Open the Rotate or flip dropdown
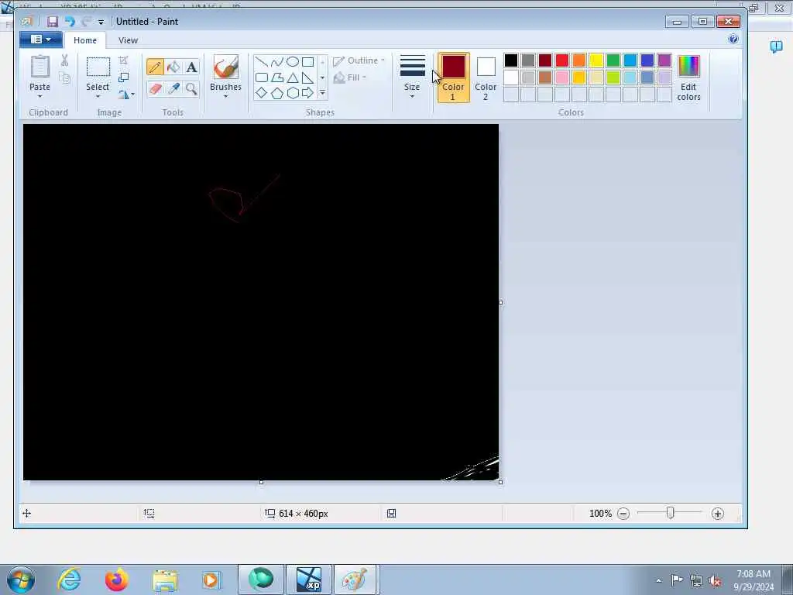This screenshot has height=595, width=793. 126,95
